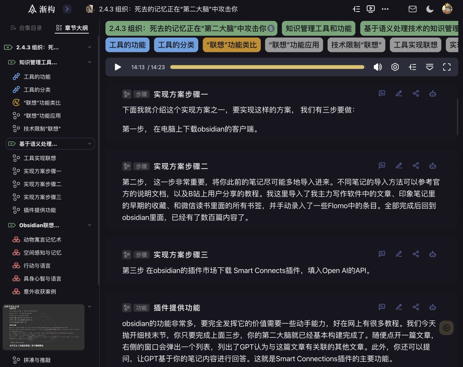Toggle the player list indent icon
The width and height of the screenshot is (463, 367).
pyautogui.click(x=412, y=67)
